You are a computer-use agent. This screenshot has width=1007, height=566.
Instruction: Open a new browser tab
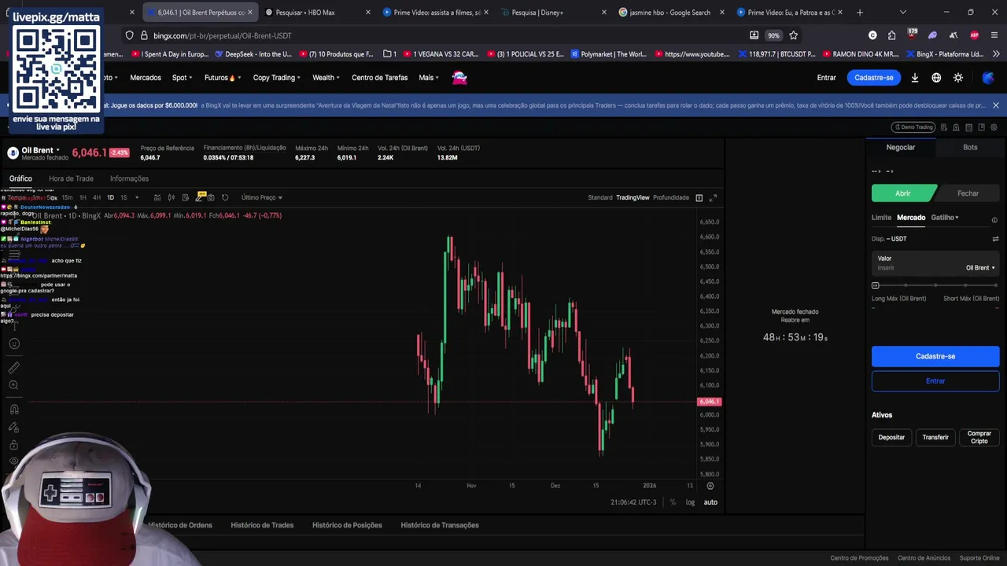(859, 13)
